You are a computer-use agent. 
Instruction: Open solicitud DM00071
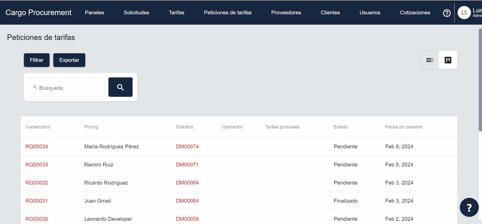coord(187,165)
